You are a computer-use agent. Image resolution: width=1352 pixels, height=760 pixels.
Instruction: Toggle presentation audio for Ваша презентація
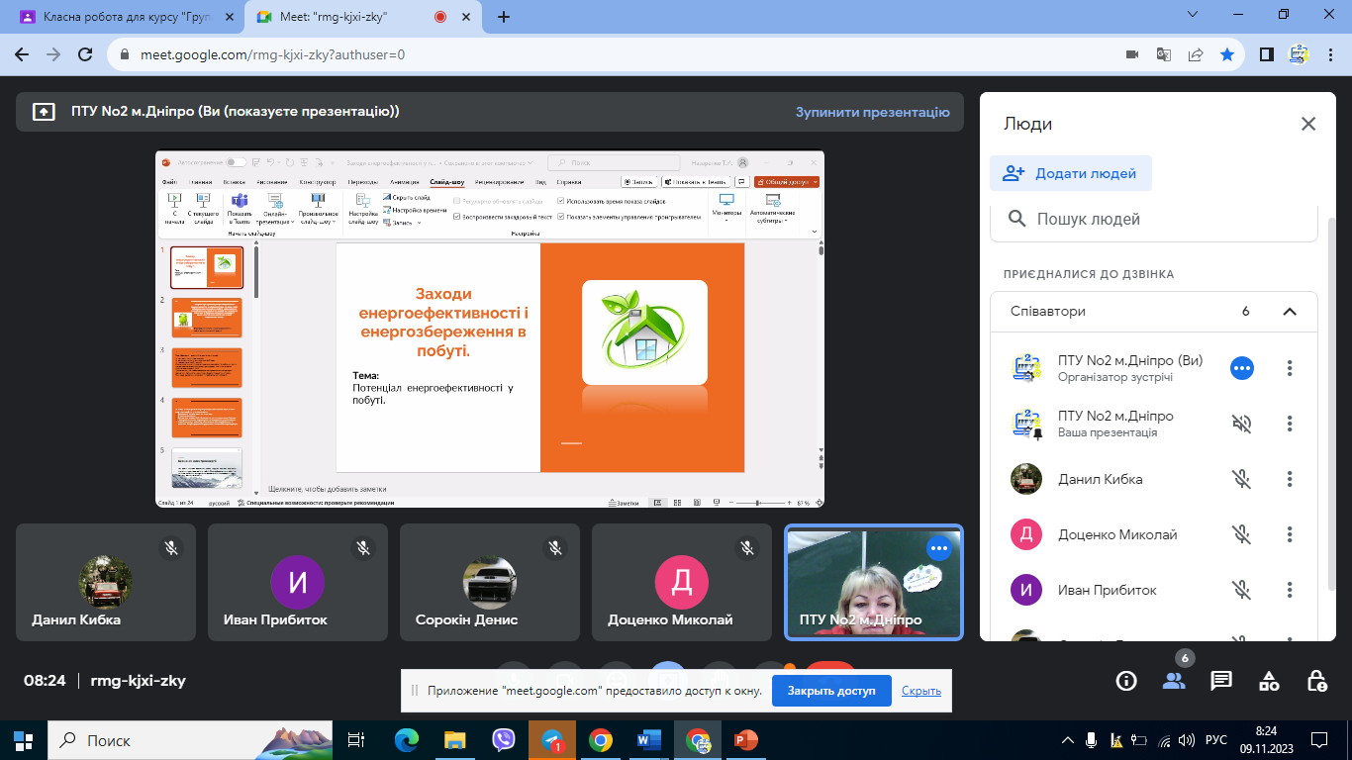1242,424
